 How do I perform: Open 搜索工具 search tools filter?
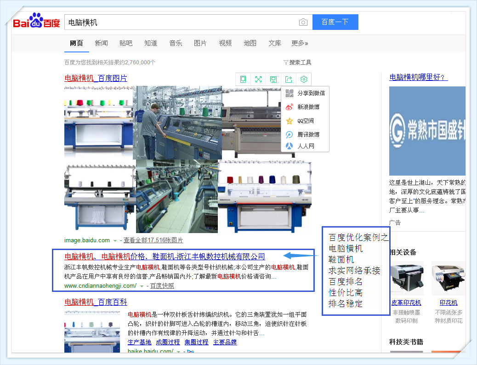click(297, 63)
